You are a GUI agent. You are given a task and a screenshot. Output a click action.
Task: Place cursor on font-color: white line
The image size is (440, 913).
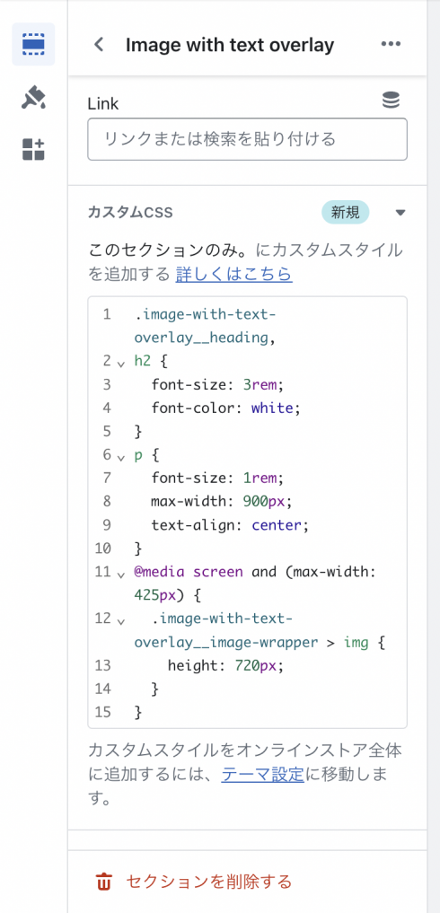(x=225, y=408)
